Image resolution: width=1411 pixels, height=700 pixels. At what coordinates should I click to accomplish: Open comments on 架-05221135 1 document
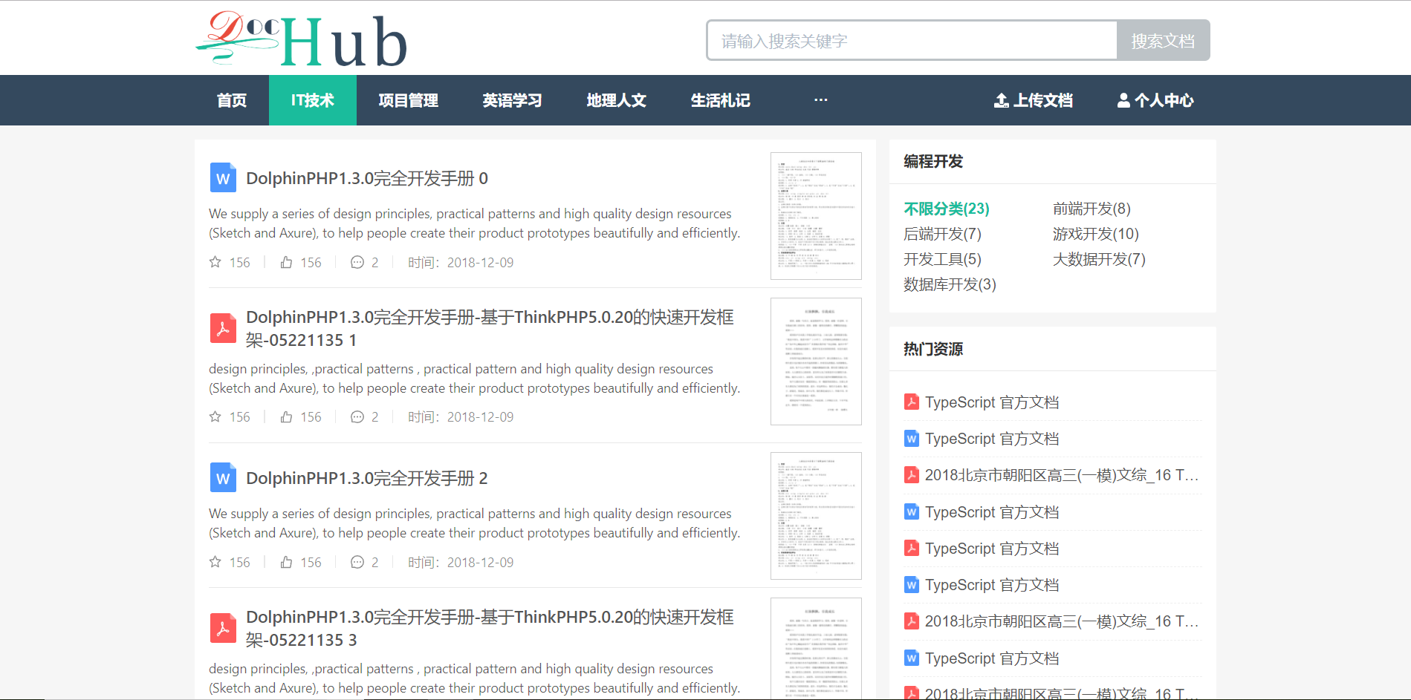[357, 416]
